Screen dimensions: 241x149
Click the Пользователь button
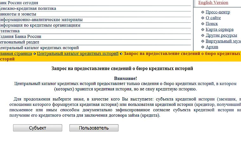click(94, 128)
